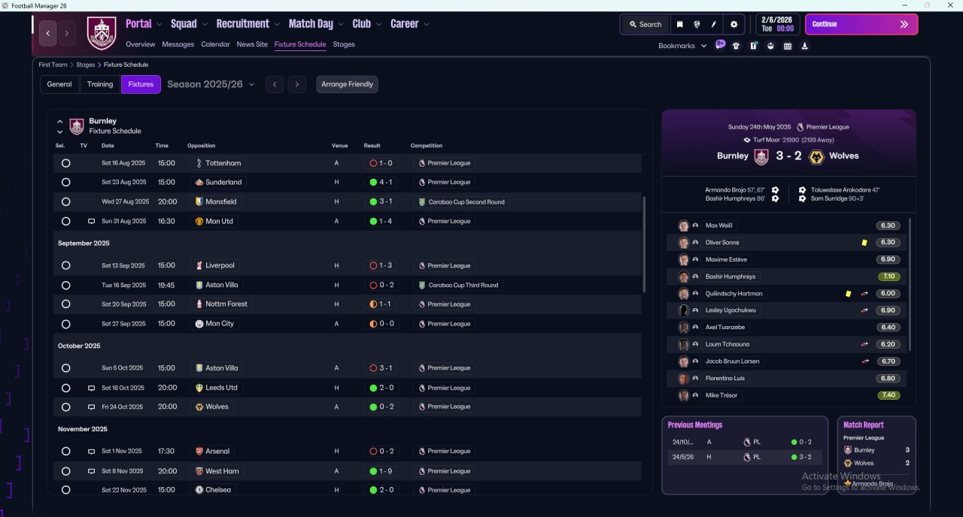Switch to the Training tab

click(100, 84)
